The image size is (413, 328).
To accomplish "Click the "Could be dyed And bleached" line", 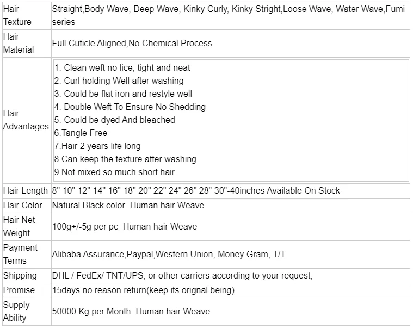I will coord(115,120).
